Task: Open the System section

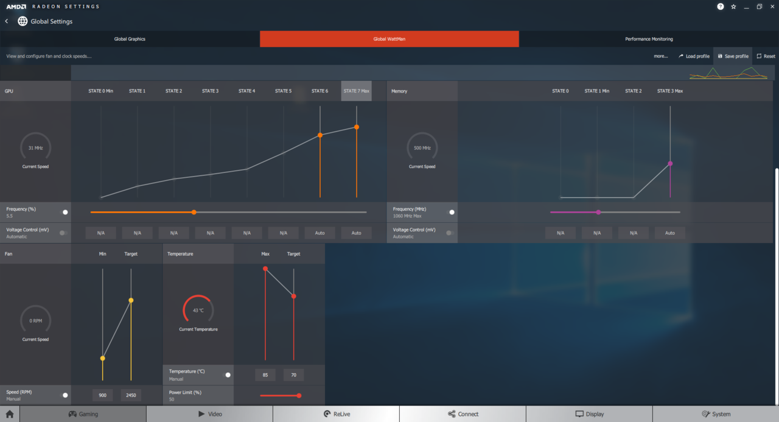Action: 716,414
